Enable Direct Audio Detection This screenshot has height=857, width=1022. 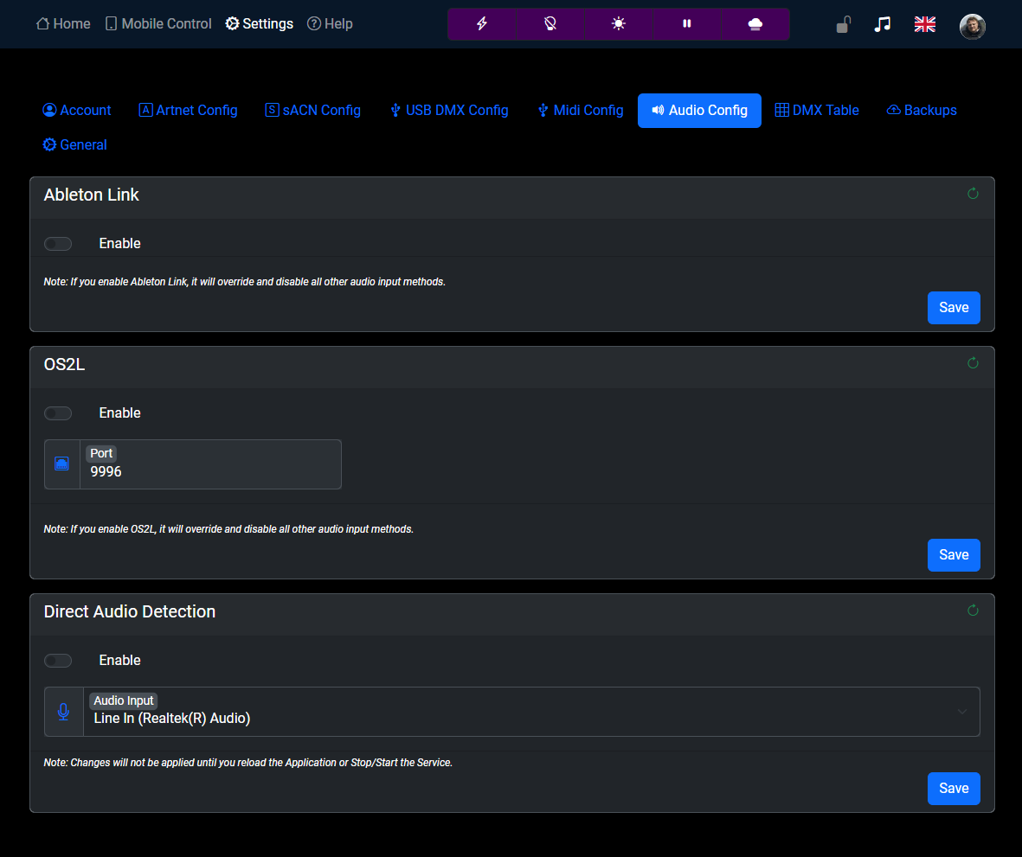click(x=57, y=660)
